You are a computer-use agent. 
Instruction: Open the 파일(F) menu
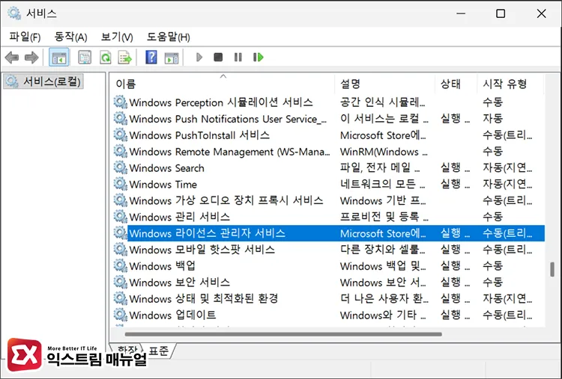tap(25, 37)
